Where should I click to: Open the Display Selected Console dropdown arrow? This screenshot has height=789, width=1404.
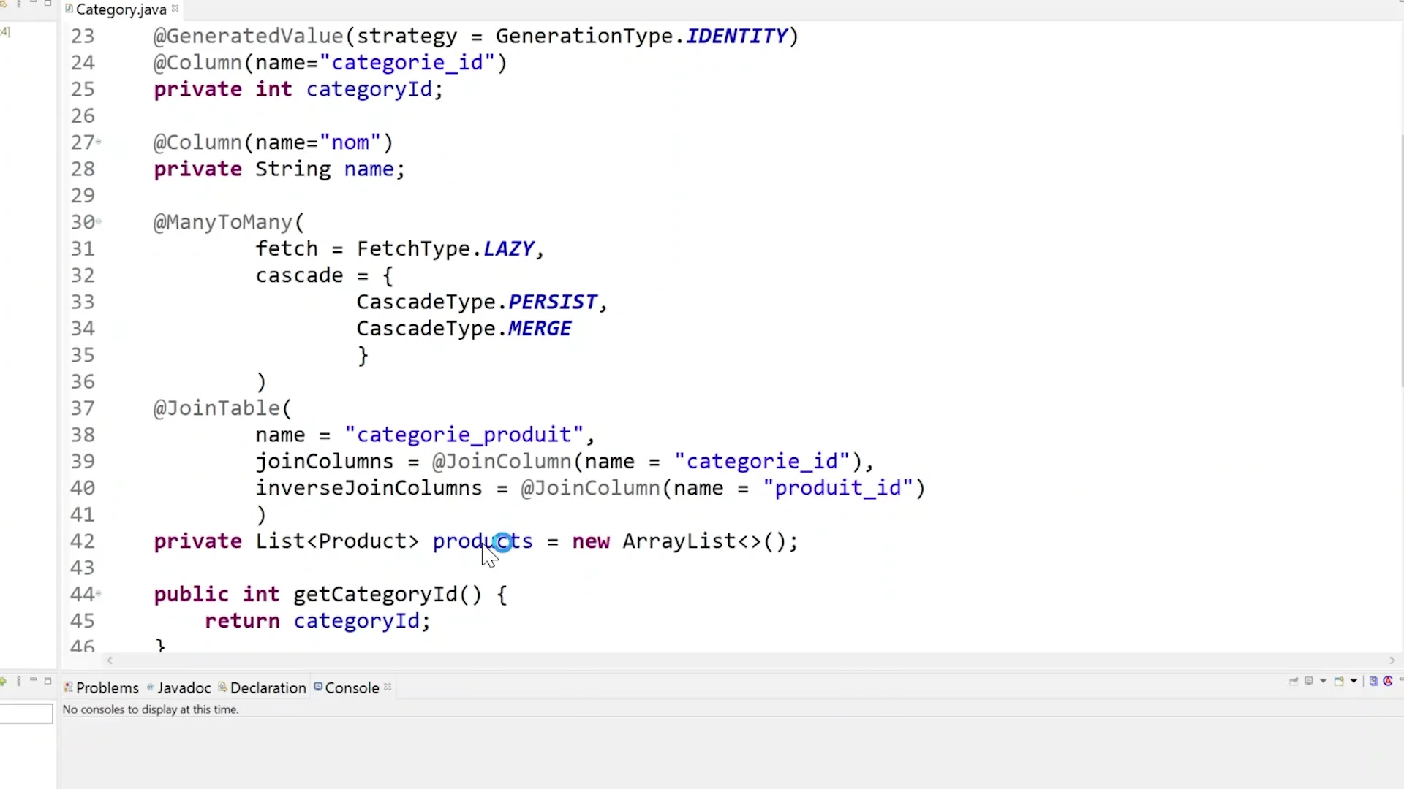[x=1323, y=681]
